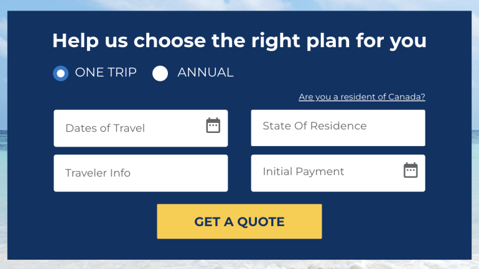Click the 'Initial Payment' placeholder text

[x=303, y=171]
